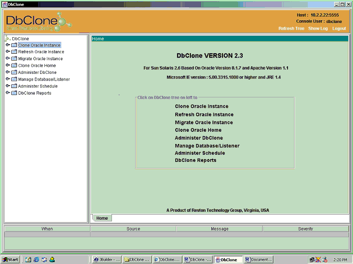This screenshot has height=264, width=353.
Task: Click folder icon beside Migrate Oracle Instance
Action: (x=14, y=58)
